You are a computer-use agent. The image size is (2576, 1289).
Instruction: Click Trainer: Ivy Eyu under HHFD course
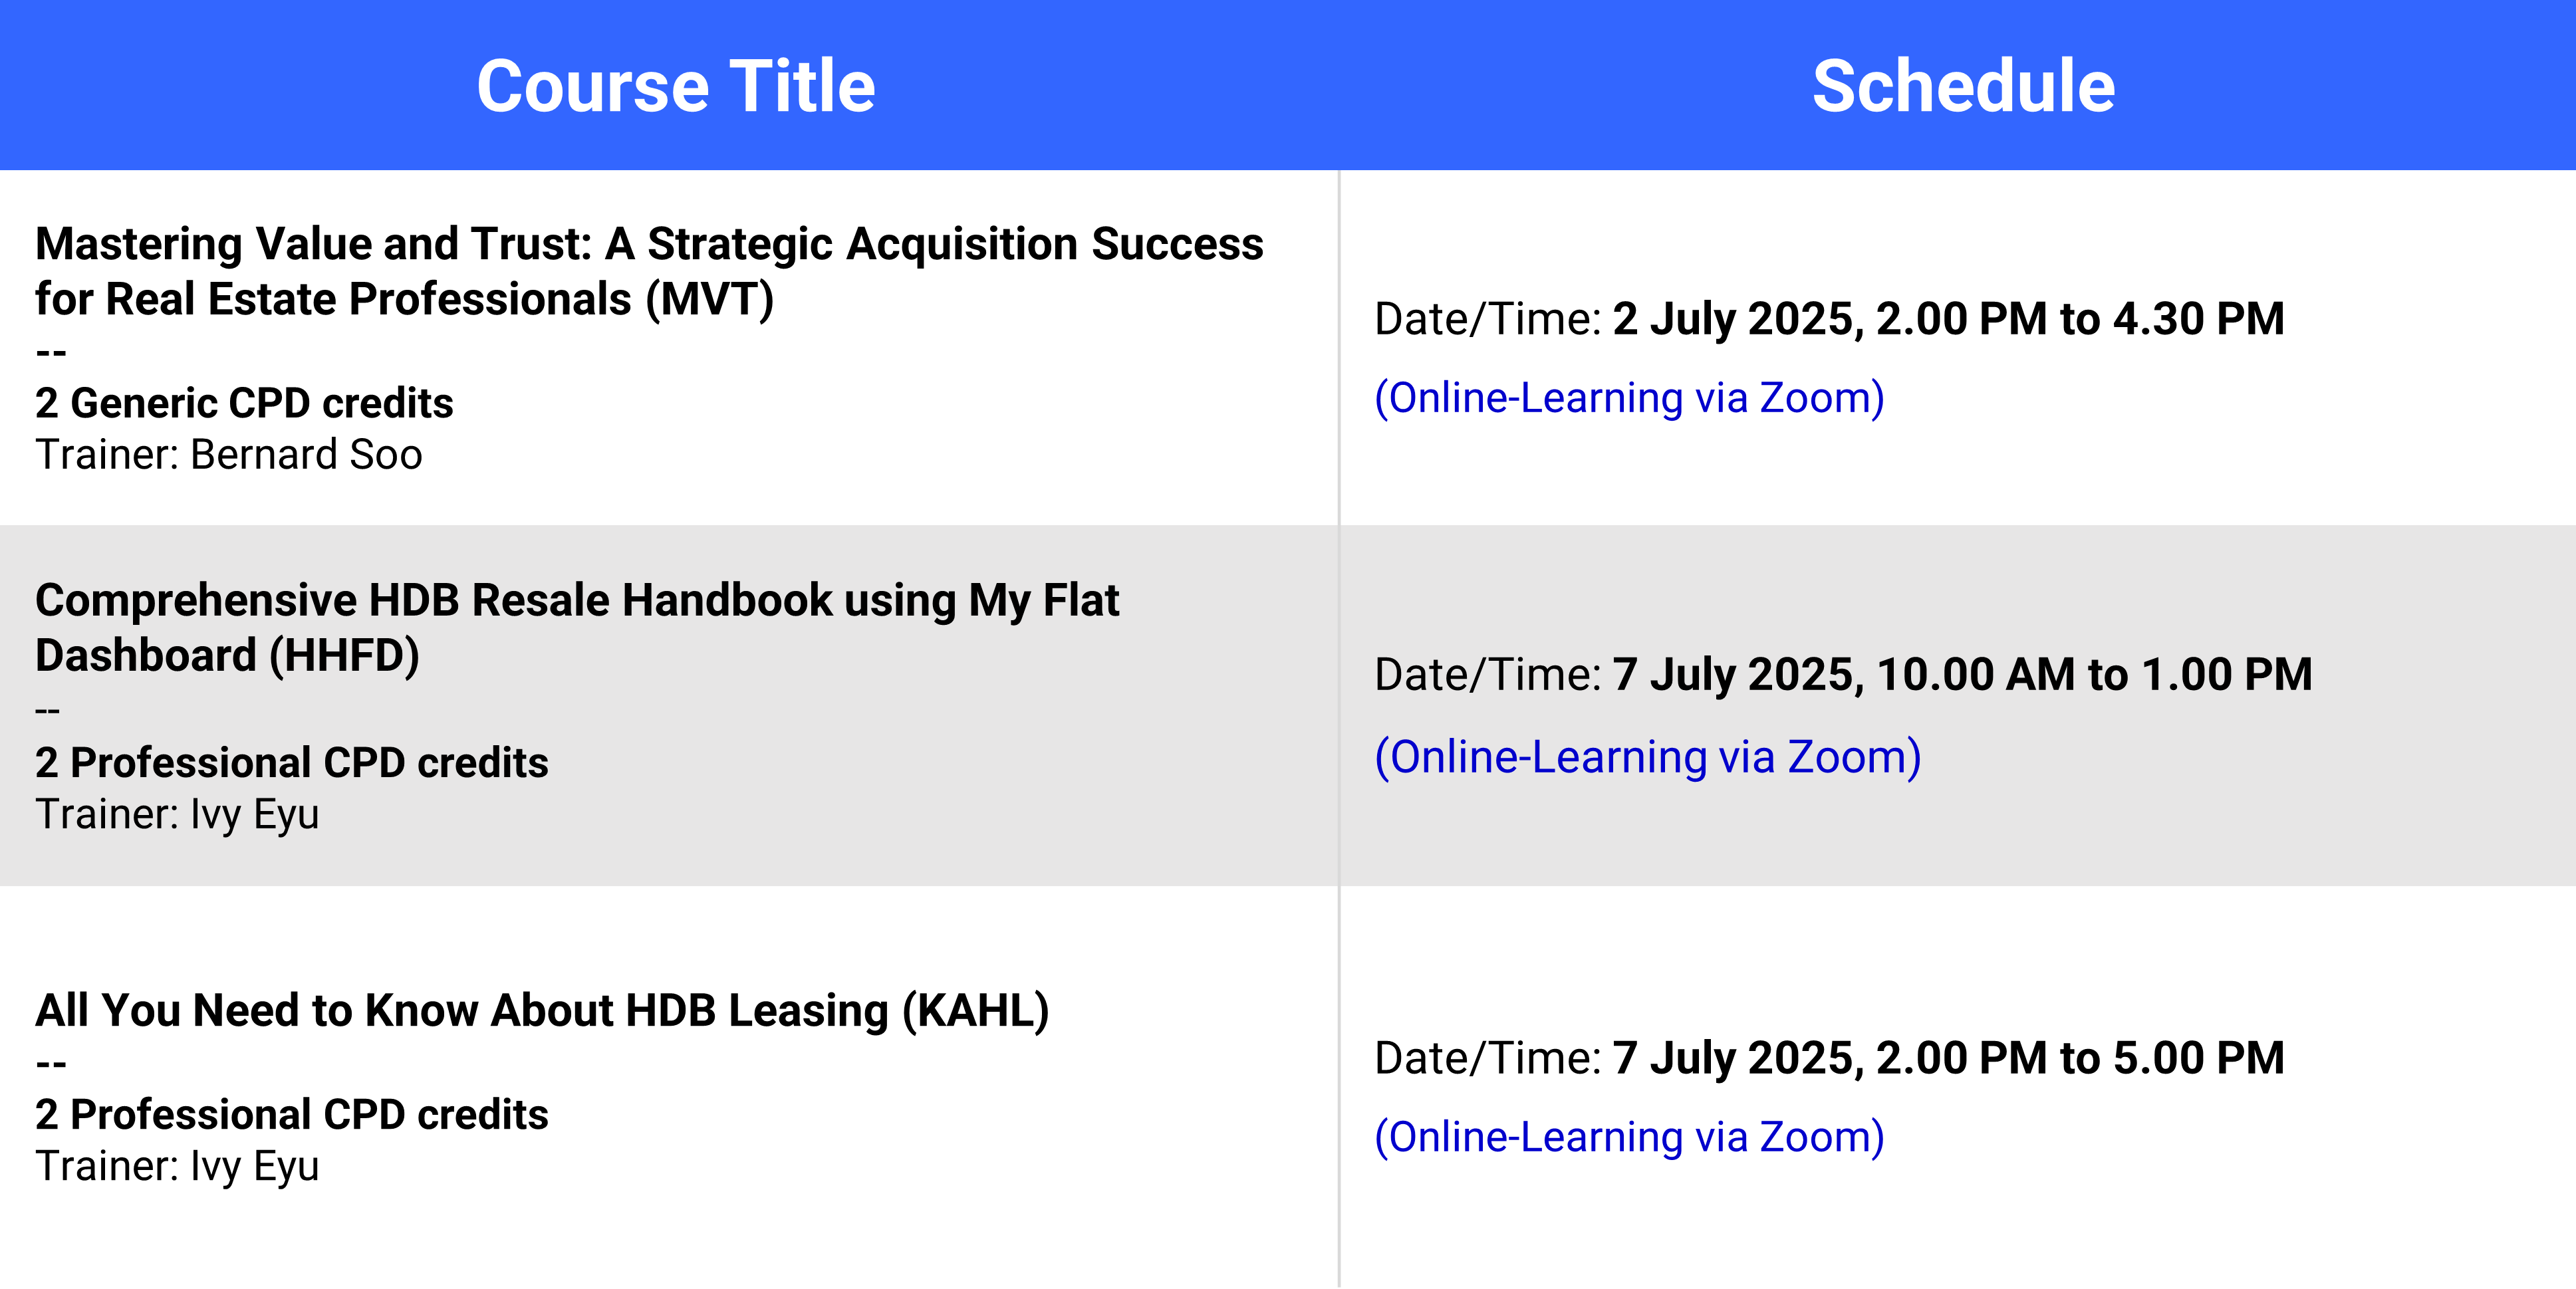tap(177, 815)
